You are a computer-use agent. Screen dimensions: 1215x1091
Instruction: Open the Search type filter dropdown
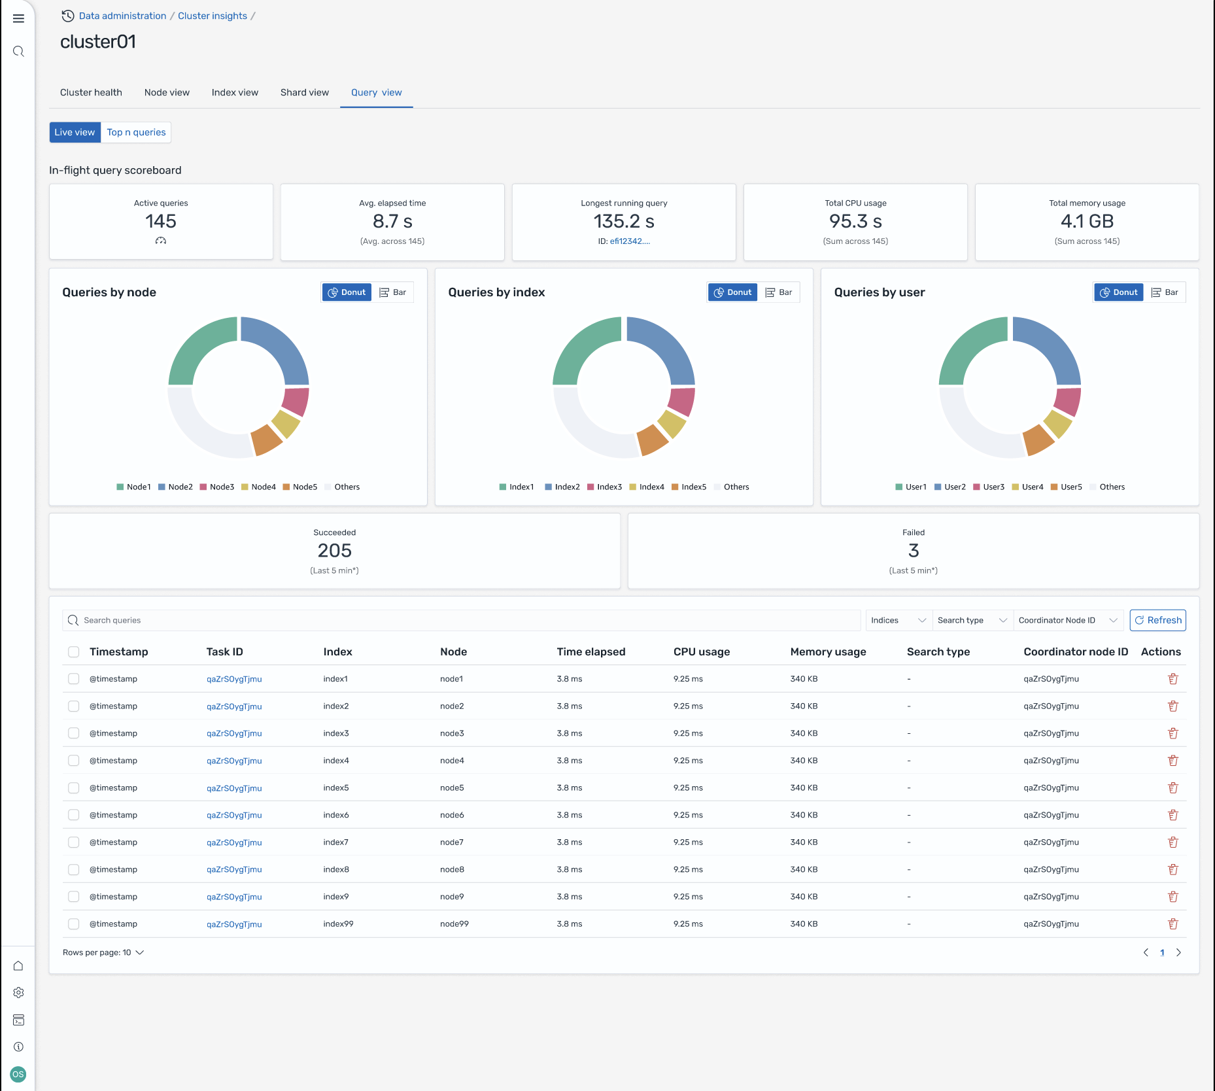971,620
